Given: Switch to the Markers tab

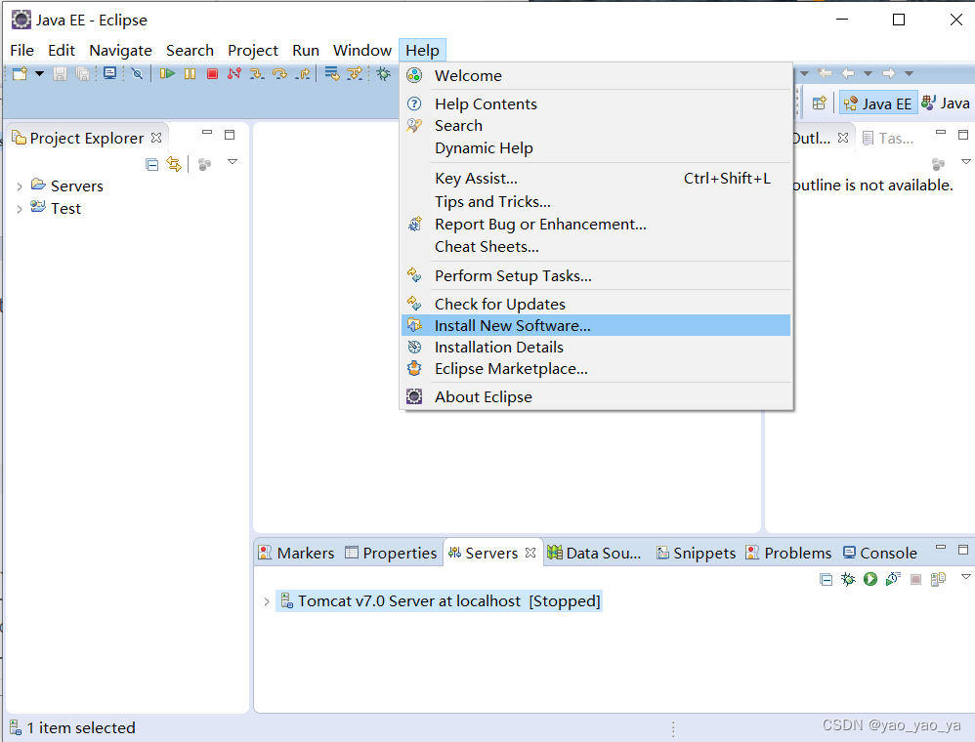Looking at the screenshot, I should tap(297, 553).
